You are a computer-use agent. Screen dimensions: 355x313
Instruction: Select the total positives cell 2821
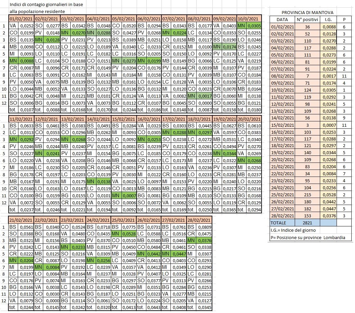[307, 222]
